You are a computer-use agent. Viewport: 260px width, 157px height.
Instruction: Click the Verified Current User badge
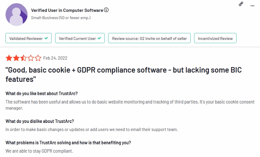pyautogui.click(x=80, y=38)
